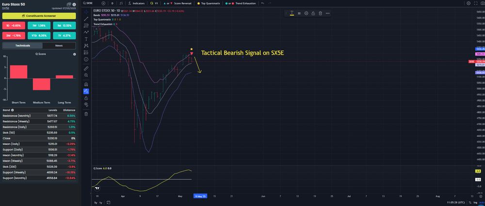Click the Q Score info icon
Viewport: 485px width, 206px height.
(x=75, y=54)
